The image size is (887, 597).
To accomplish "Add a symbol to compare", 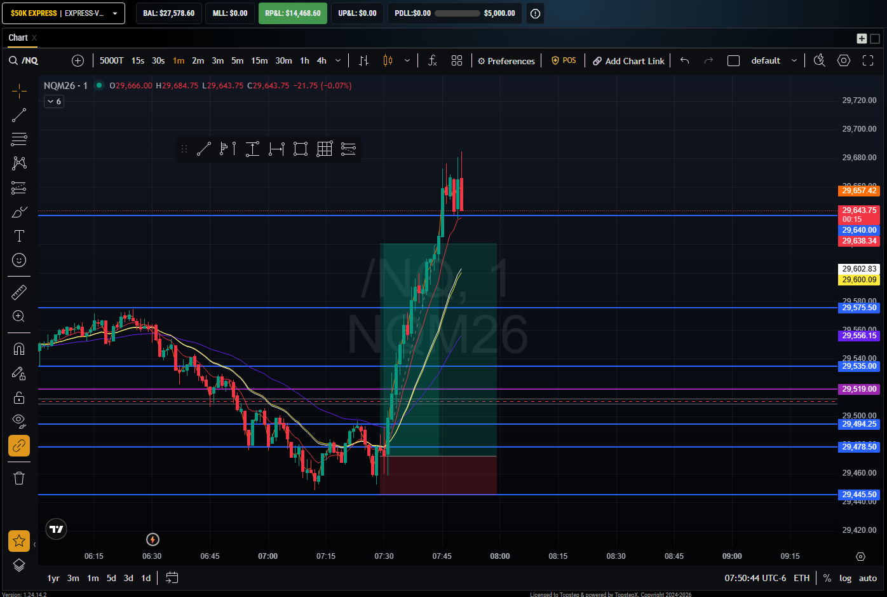I will (x=78, y=60).
